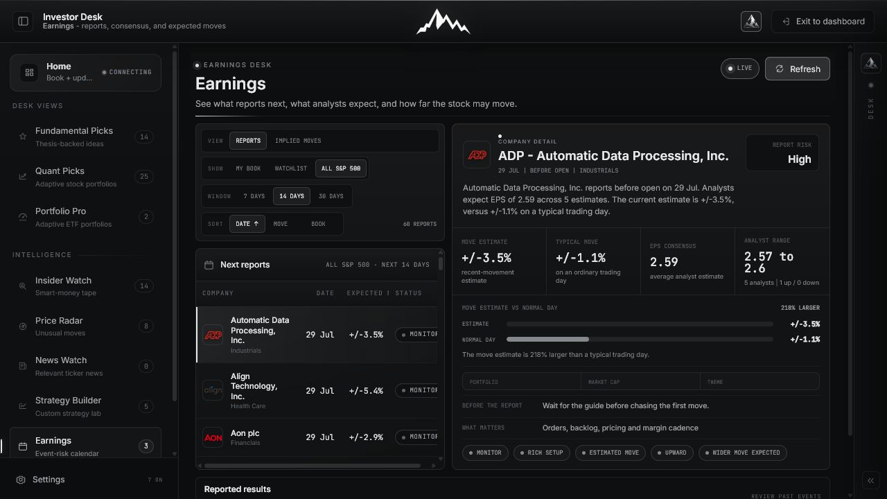
Task: Click the horizontal scrollbar under reports list
Action: 312,466
